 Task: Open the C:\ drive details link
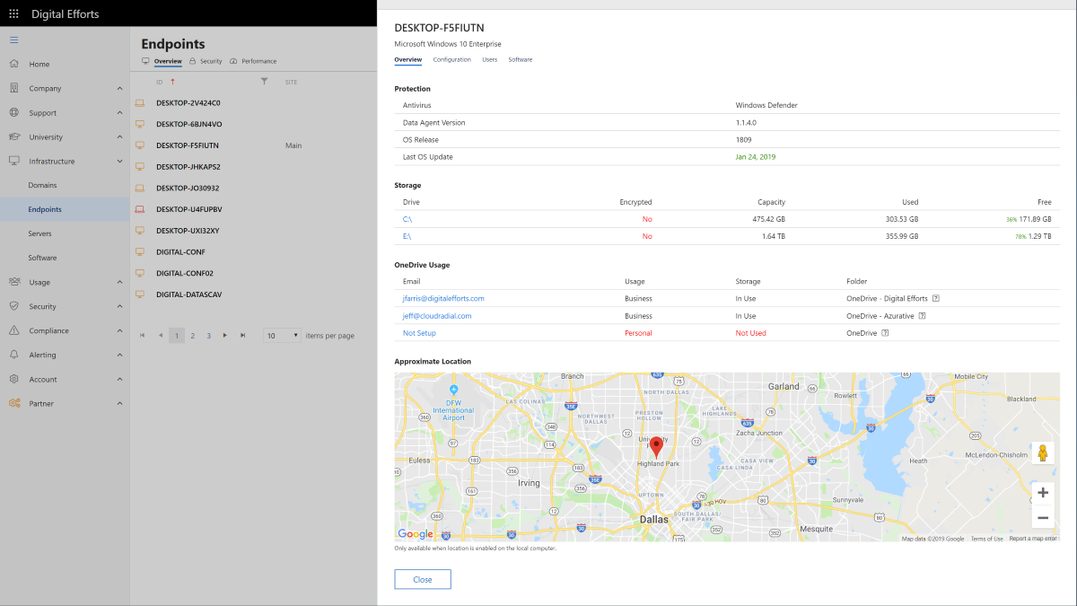(406, 218)
